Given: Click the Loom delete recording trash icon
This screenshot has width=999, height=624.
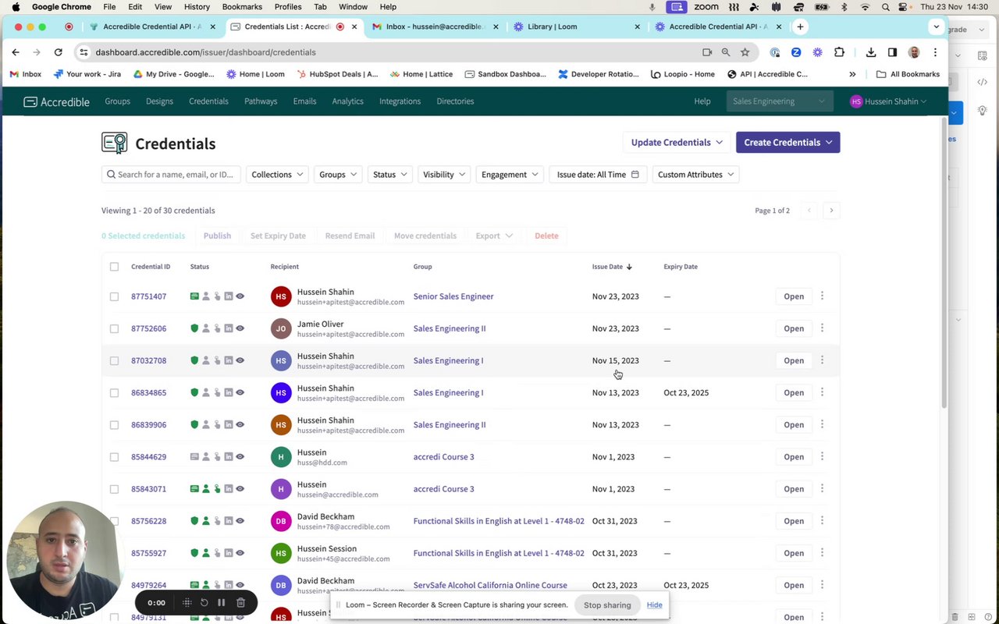Looking at the screenshot, I should [x=240, y=602].
